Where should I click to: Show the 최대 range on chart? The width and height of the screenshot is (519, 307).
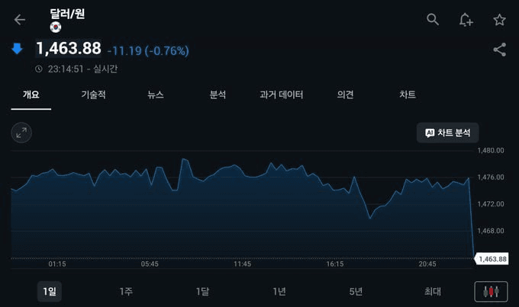coord(433,291)
